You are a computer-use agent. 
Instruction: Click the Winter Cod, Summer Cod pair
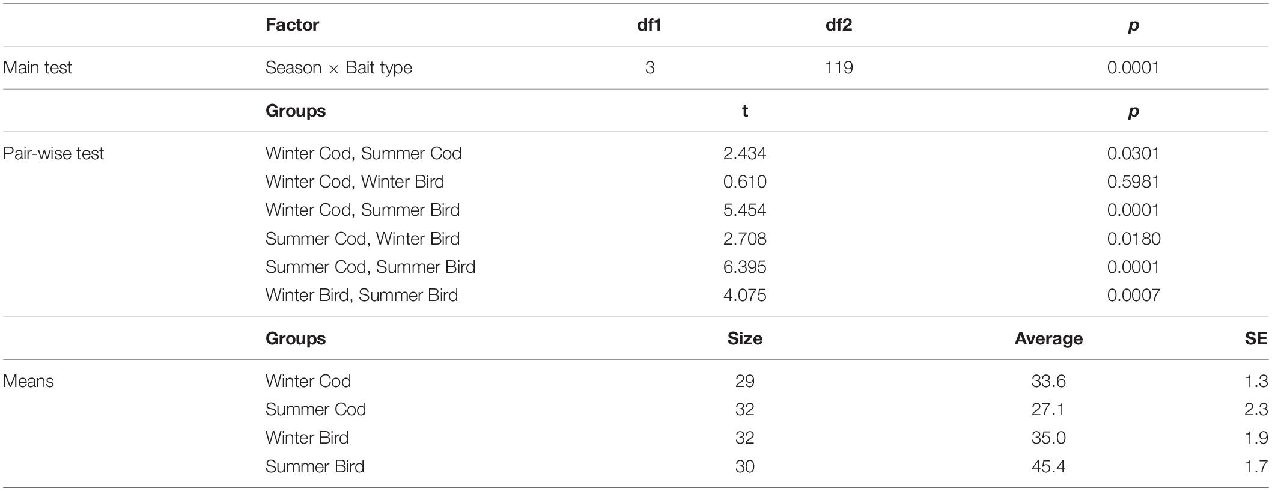click(364, 153)
